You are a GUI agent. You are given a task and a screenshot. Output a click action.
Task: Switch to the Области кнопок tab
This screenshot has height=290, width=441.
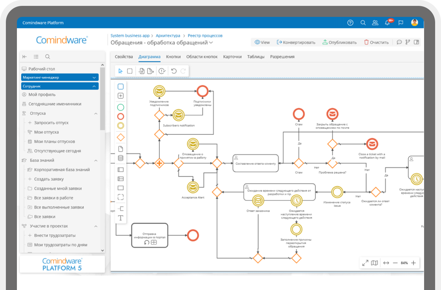[x=202, y=57]
